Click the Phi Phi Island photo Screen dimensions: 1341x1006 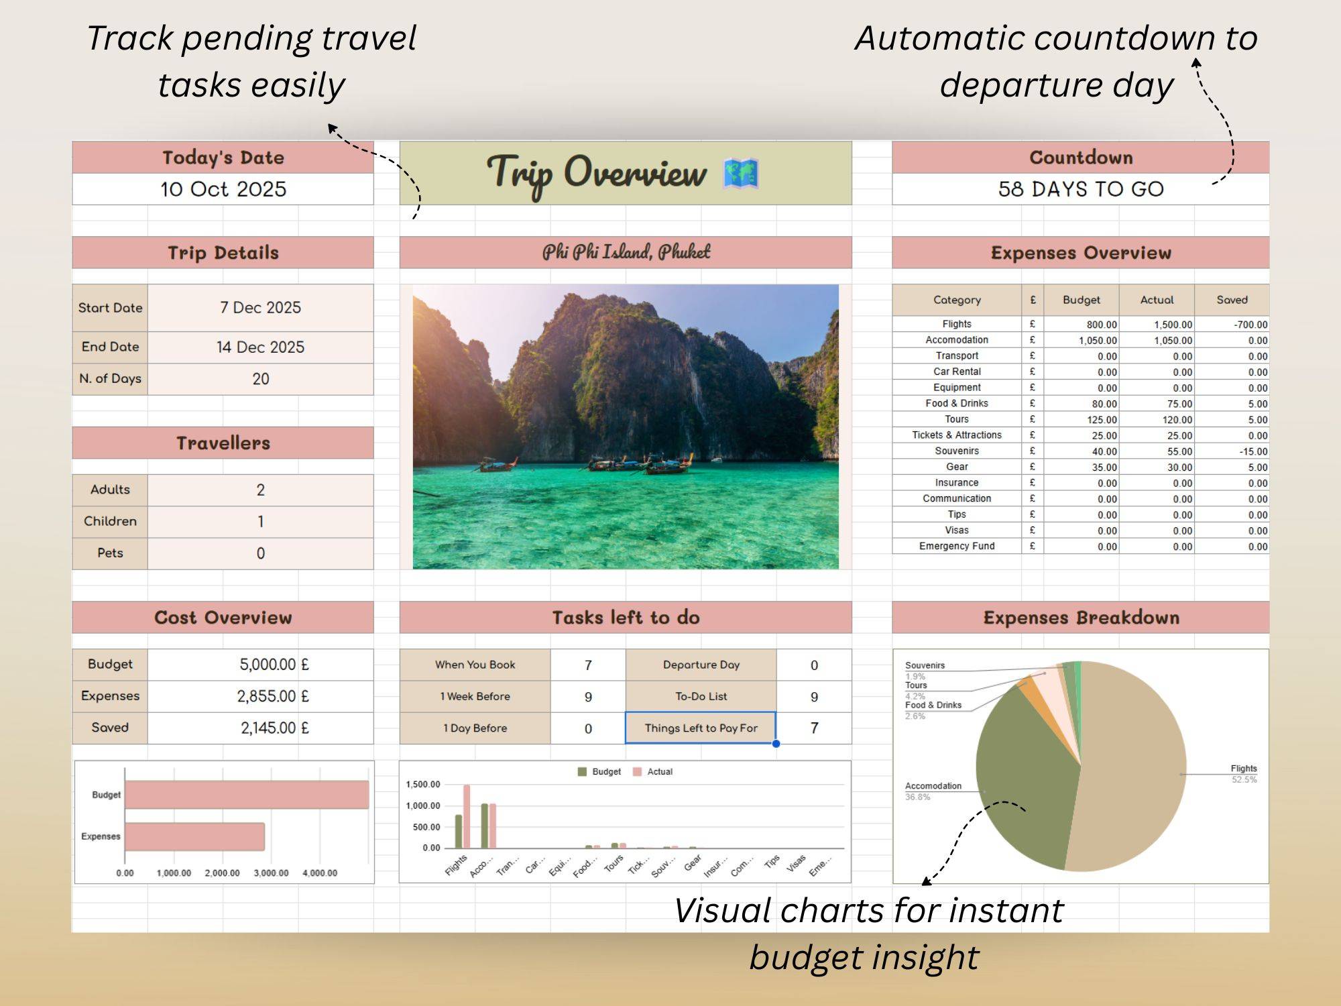coord(625,427)
